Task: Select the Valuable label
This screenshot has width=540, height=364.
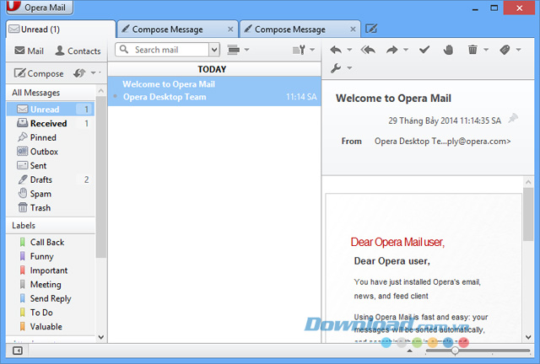Action: pyautogui.click(x=51, y=326)
